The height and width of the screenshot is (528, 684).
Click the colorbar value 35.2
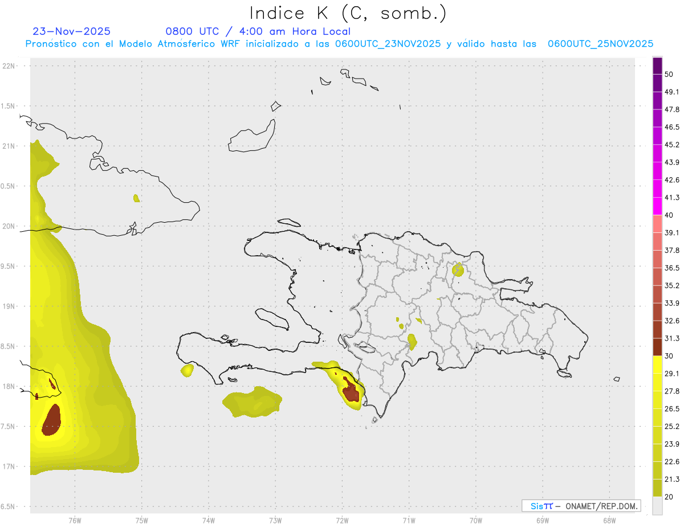click(672, 286)
